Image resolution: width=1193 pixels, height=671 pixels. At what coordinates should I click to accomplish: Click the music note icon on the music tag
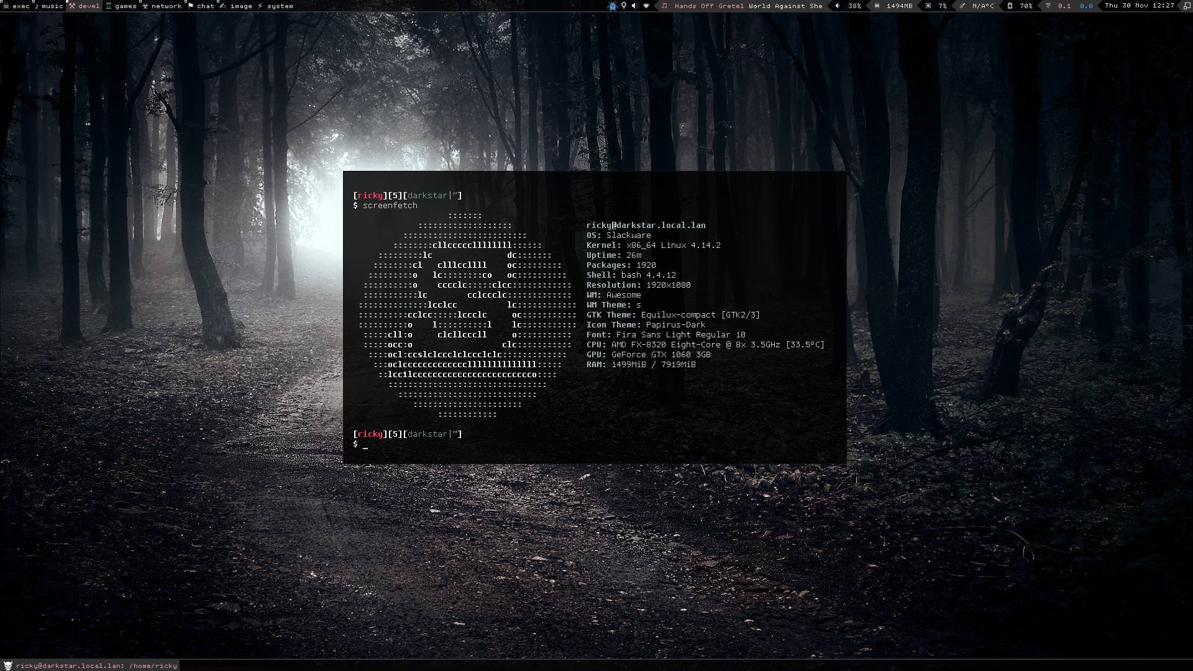(x=37, y=6)
